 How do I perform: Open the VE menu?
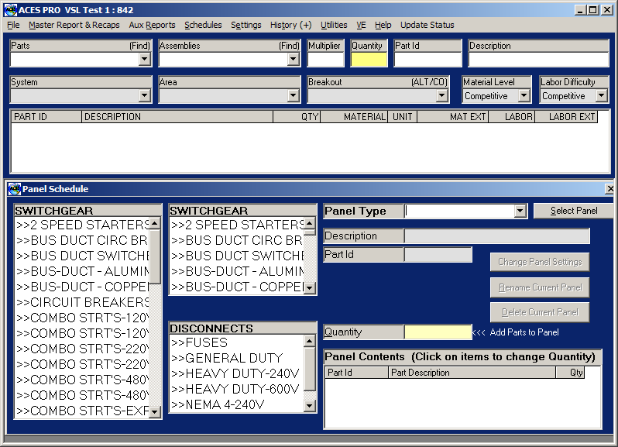361,25
